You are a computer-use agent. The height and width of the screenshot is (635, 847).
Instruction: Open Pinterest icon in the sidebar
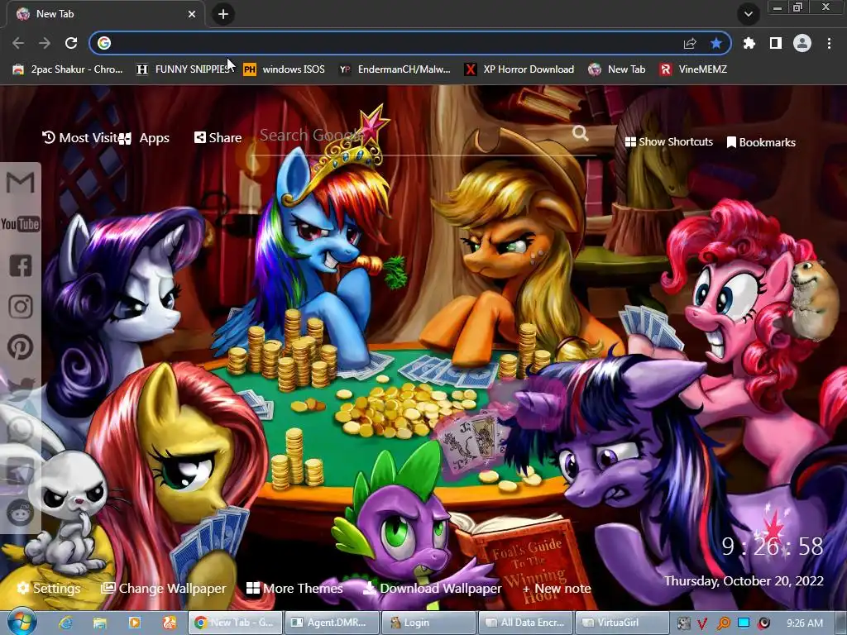tap(21, 348)
